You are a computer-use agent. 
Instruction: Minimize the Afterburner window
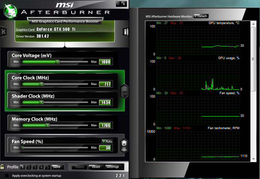click(x=118, y=4)
